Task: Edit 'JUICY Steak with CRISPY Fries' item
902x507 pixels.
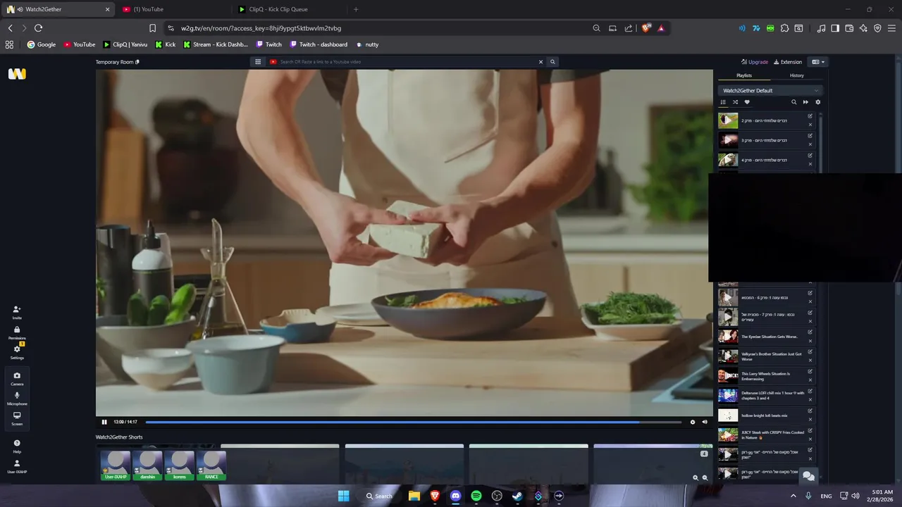Action: pos(810,431)
